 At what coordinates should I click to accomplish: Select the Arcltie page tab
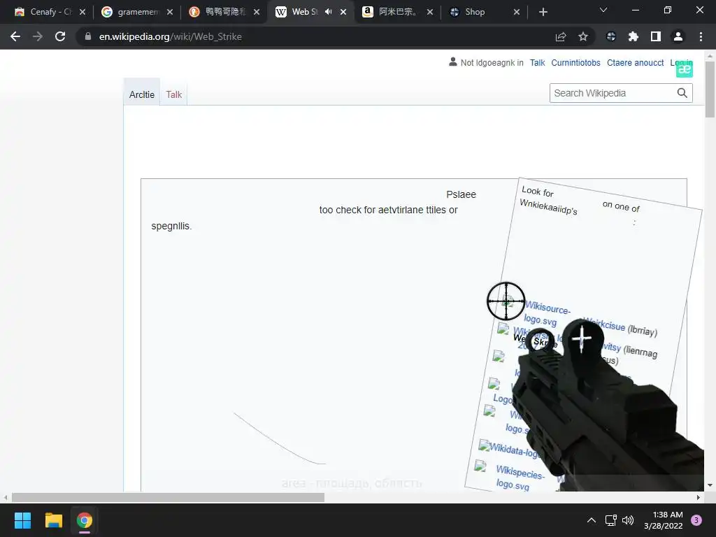point(141,94)
